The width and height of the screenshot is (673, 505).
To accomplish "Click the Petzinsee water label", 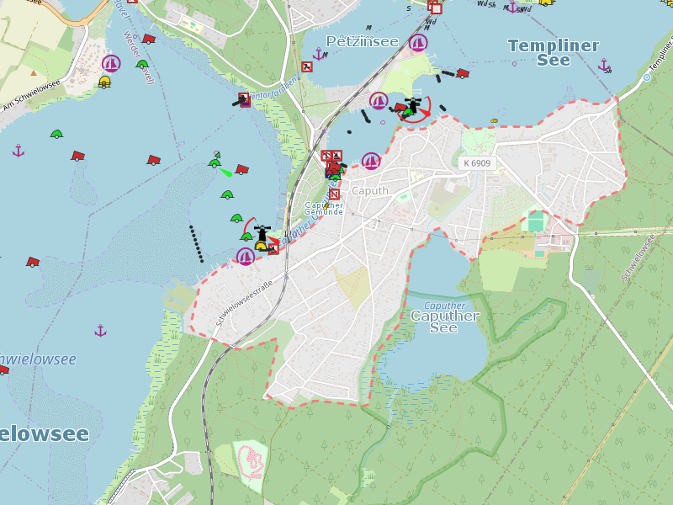I will pos(362,41).
